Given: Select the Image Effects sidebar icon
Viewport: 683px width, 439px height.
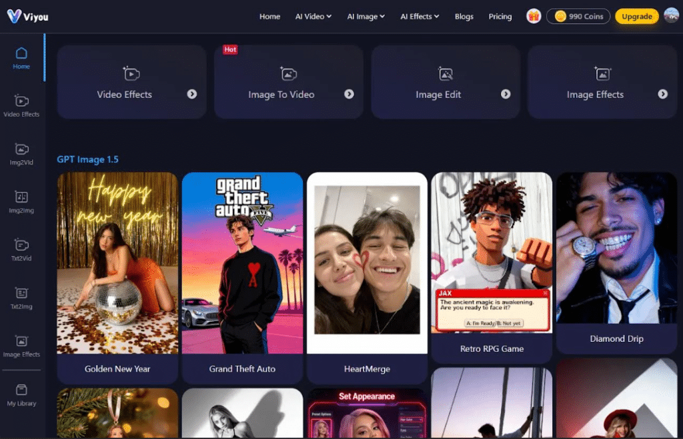Looking at the screenshot, I should pos(21,346).
